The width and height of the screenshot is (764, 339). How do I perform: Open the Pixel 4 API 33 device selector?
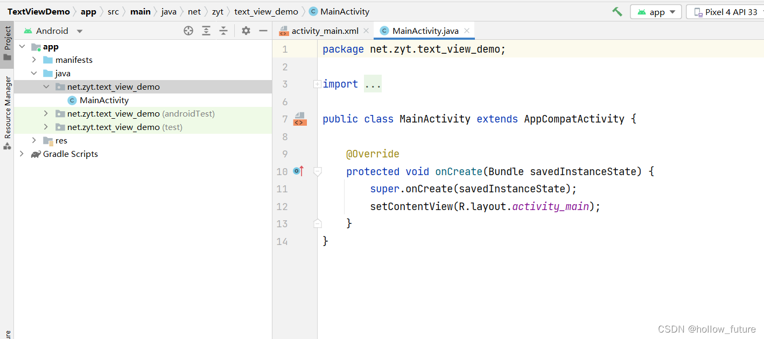pyautogui.click(x=725, y=12)
